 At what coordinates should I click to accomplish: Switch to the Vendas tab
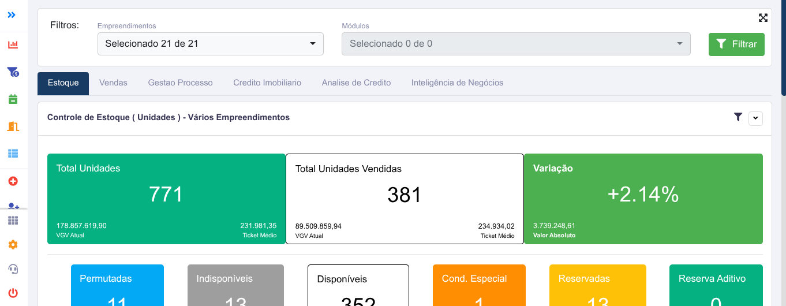(x=113, y=83)
